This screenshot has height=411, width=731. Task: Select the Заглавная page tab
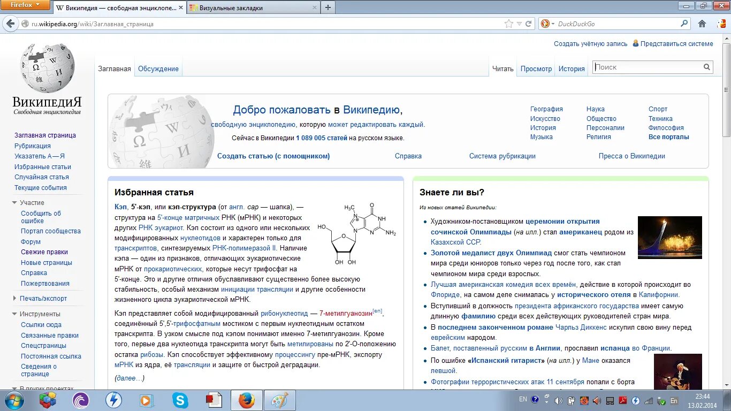[x=115, y=68]
